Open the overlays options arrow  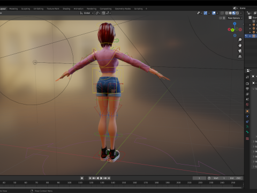pos(217,13)
